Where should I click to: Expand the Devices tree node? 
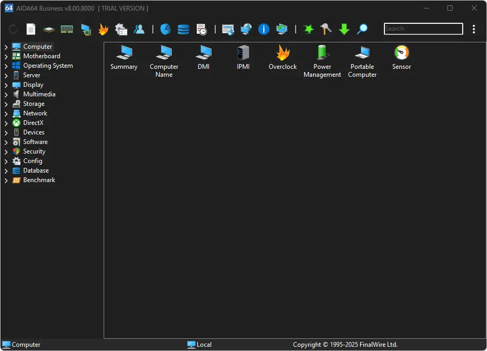tap(6, 133)
